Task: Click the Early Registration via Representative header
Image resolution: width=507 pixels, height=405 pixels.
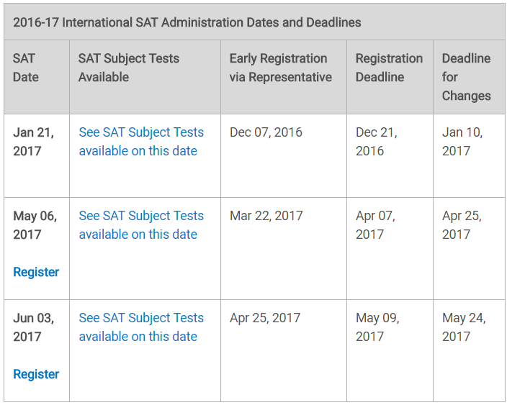Action: (x=281, y=68)
